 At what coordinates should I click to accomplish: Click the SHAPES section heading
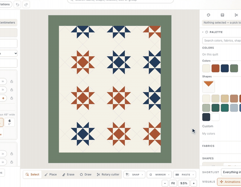(208, 158)
